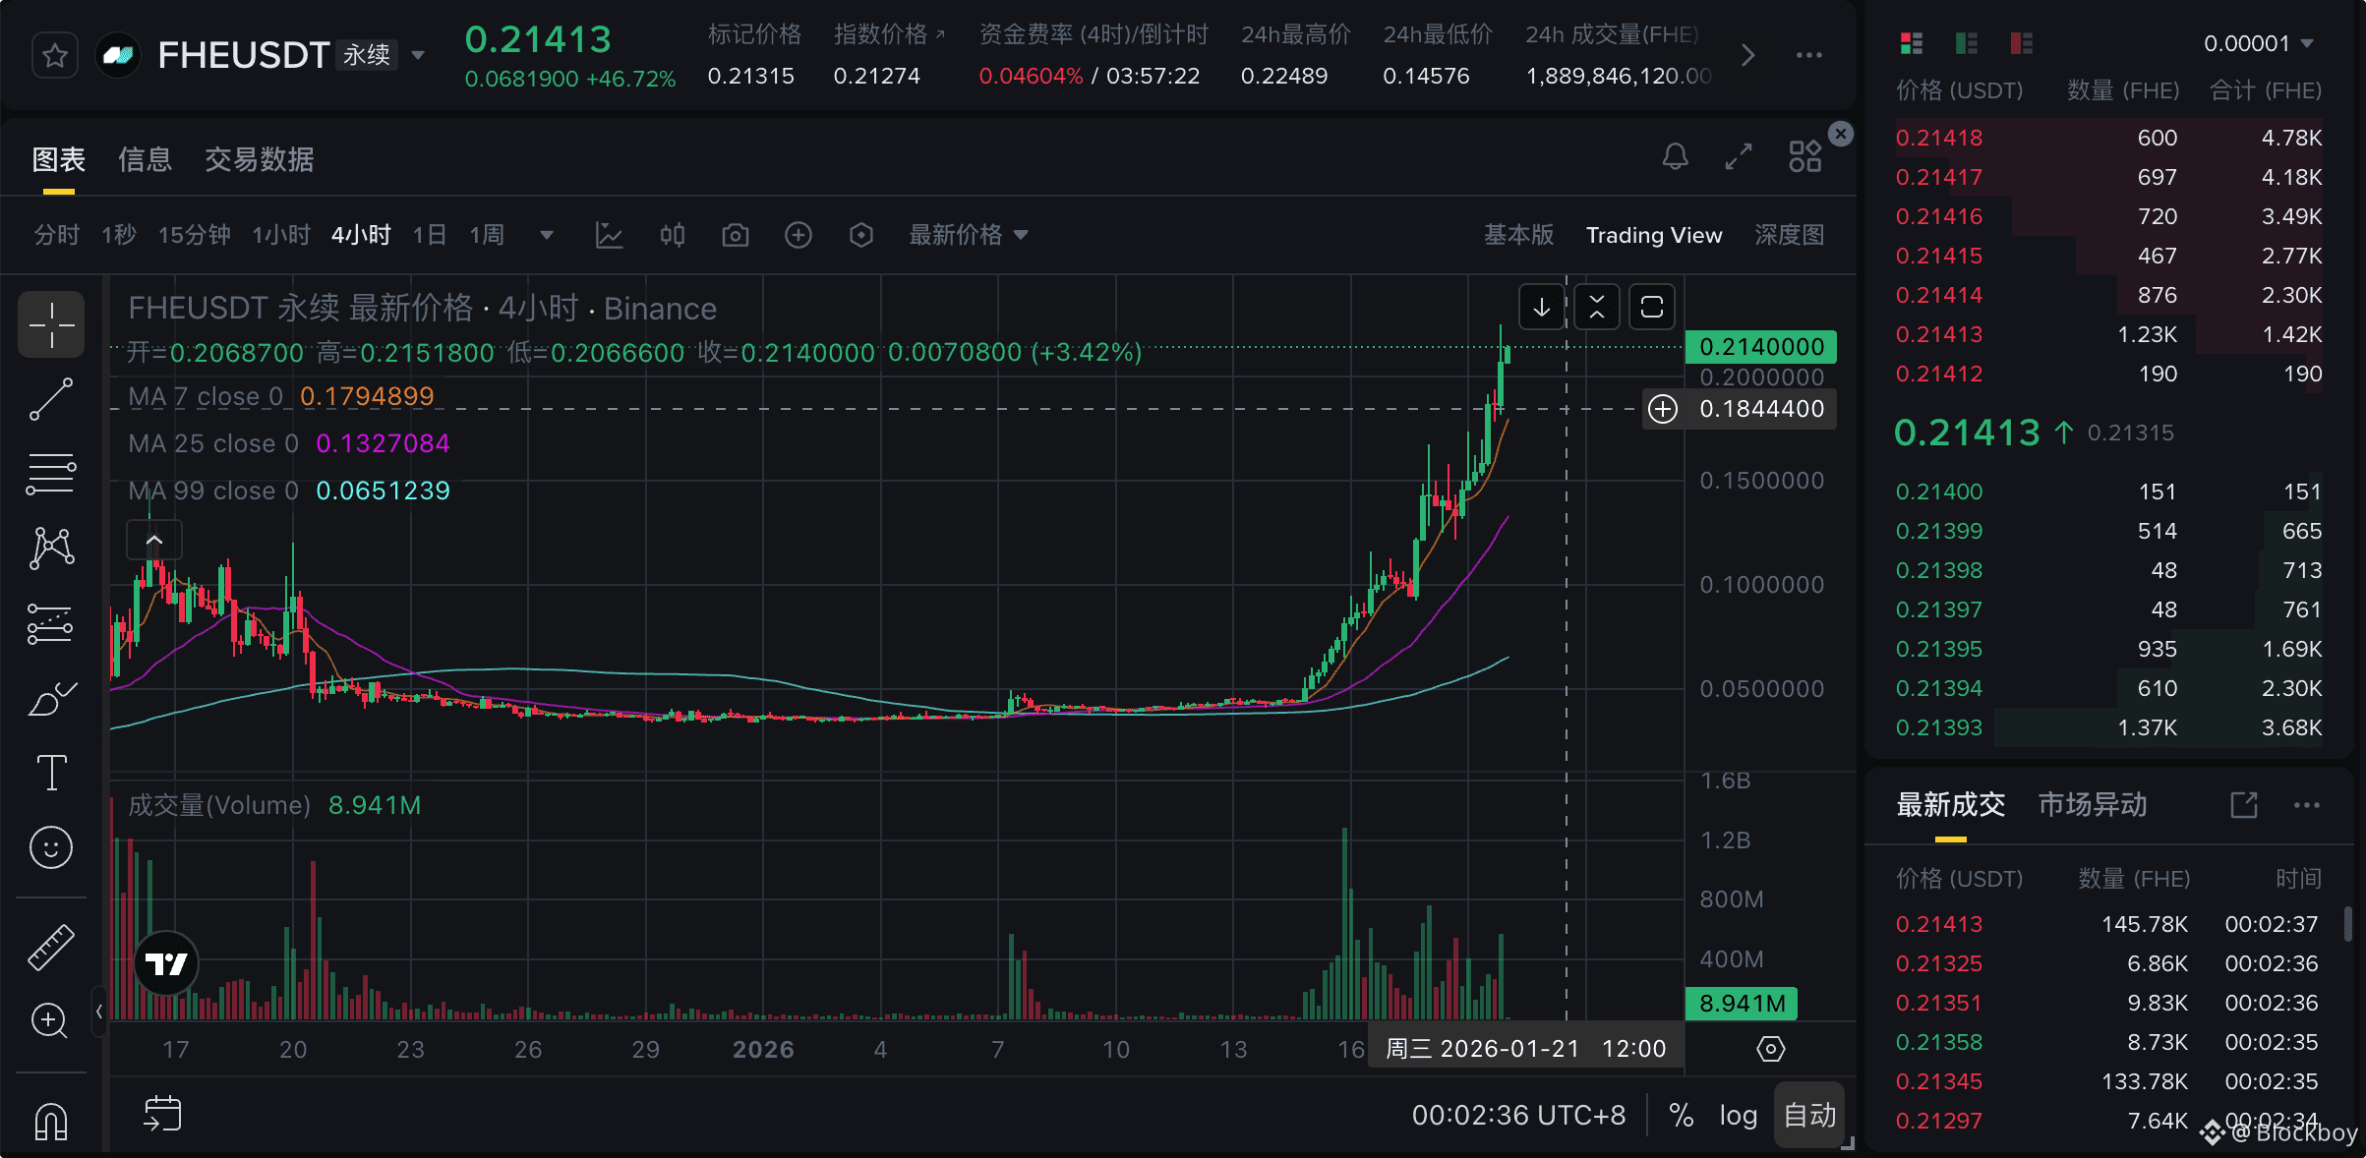This screenshot has height=1158, width=2366.
Task: Click the 0.21418 ask price row
Action: [x=1938, y=138]
